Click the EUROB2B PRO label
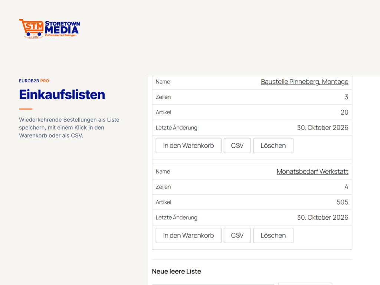Screen dimensions: 380x285 34,81
